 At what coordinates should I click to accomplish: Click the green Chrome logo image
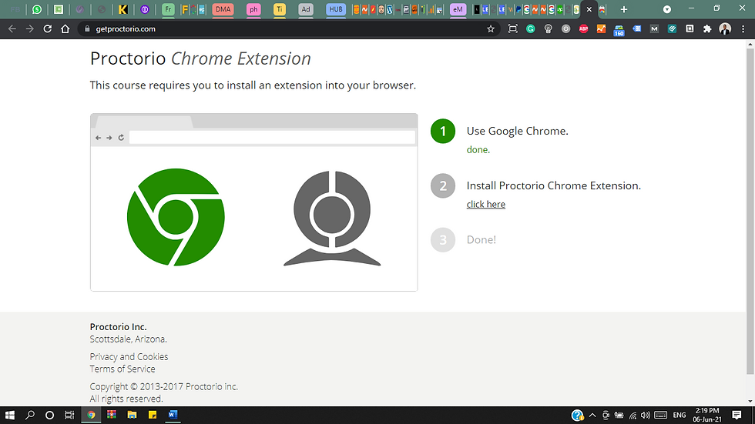pos(176,217)
